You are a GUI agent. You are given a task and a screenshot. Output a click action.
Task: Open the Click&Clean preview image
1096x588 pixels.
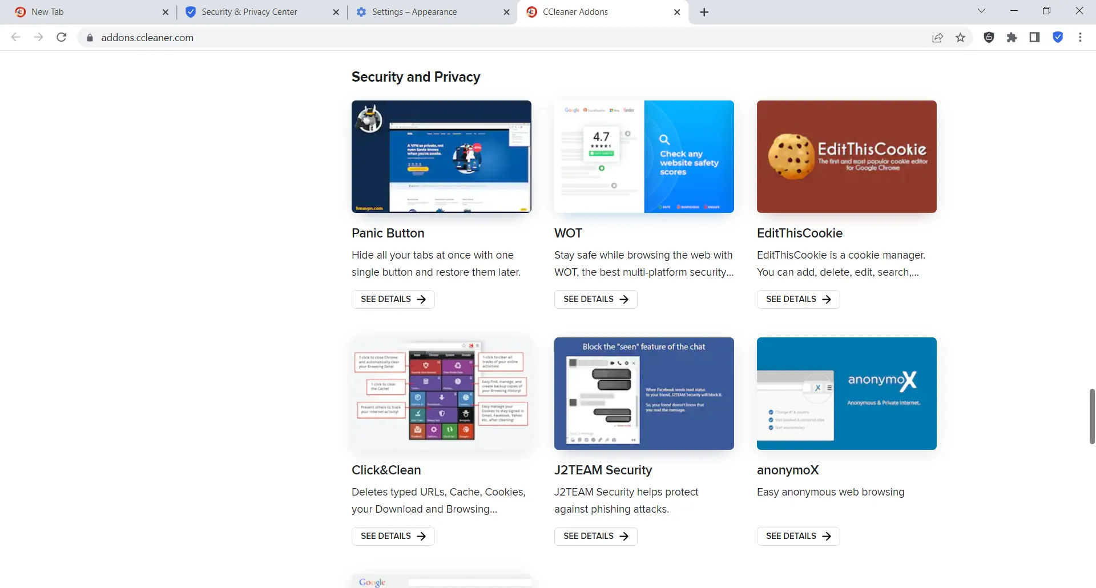[441, 393]
